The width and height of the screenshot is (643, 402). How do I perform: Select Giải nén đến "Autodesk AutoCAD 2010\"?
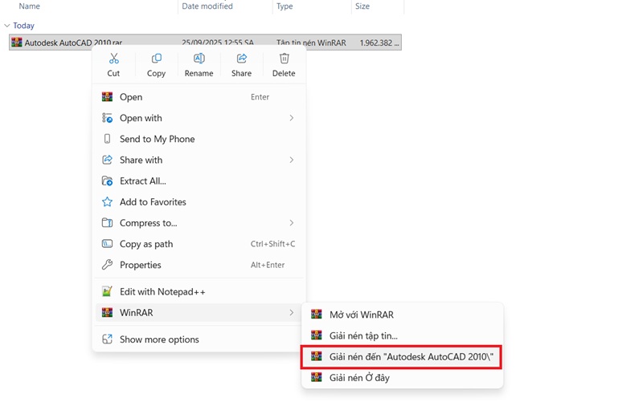click(402, 356)
